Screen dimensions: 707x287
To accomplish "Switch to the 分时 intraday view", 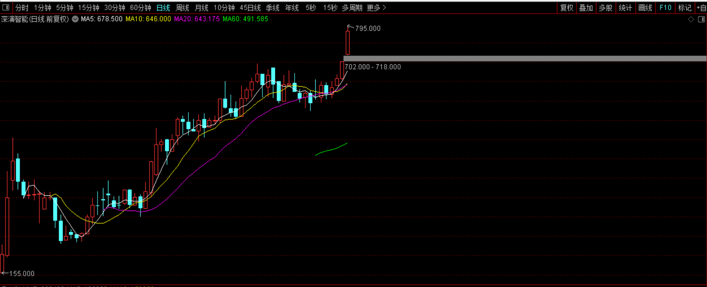I will [22, 8].
